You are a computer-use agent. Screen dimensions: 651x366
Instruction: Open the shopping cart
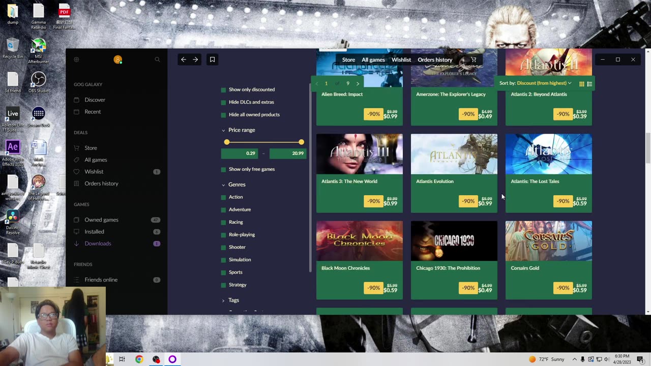(474, 59)
